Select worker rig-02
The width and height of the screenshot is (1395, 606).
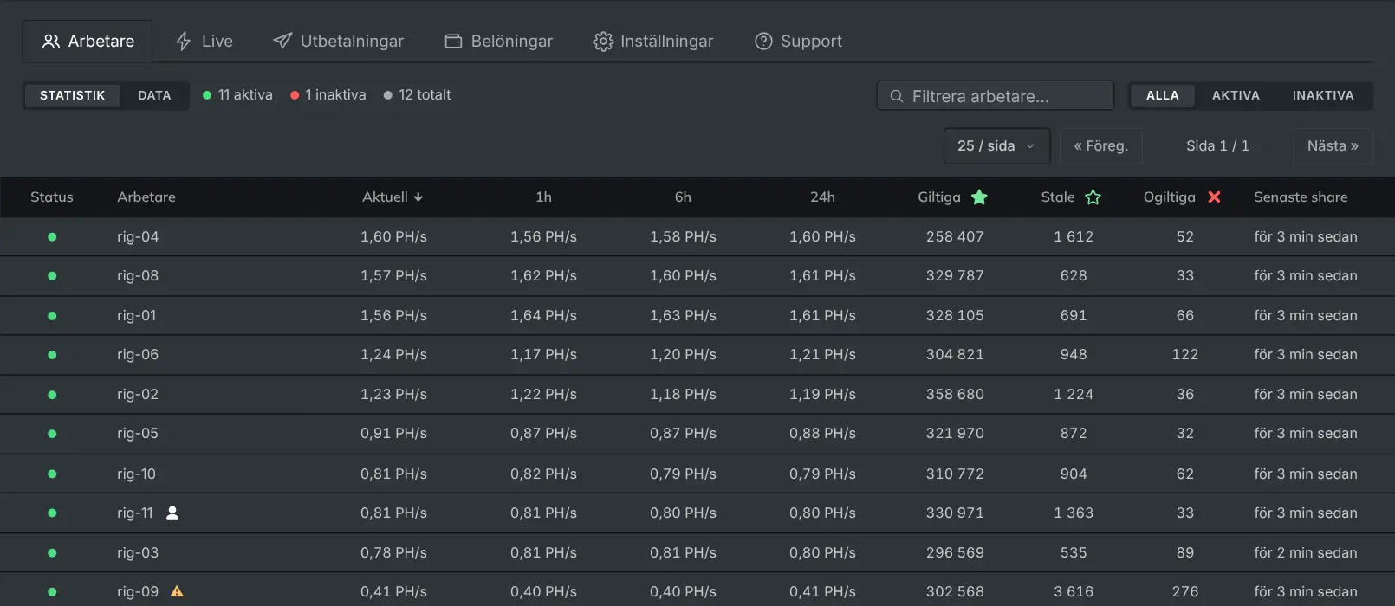click(138, 394)
